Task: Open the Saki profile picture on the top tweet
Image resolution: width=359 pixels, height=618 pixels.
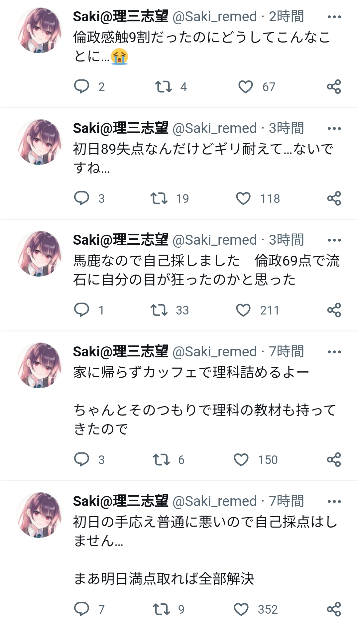Action: (x=39, y=30)
